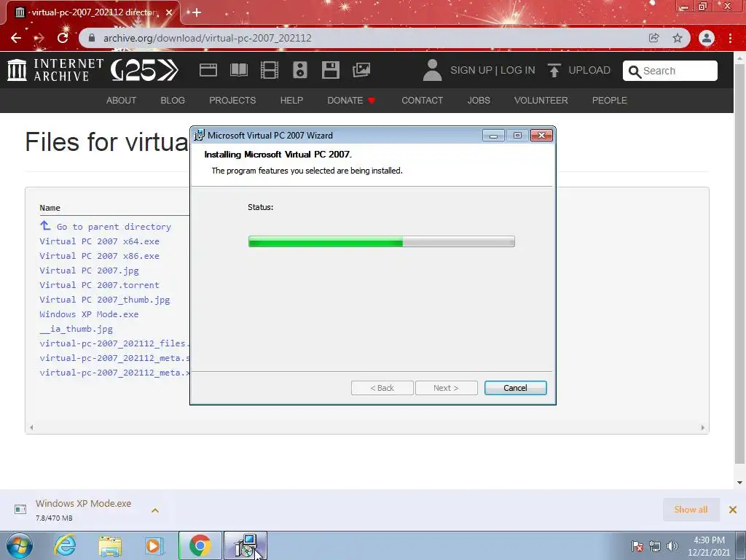The height and width of the screenshot is (560, 746).
Task: Click the Archive search field
Action: pyautogui.click(x=670, y=71)
